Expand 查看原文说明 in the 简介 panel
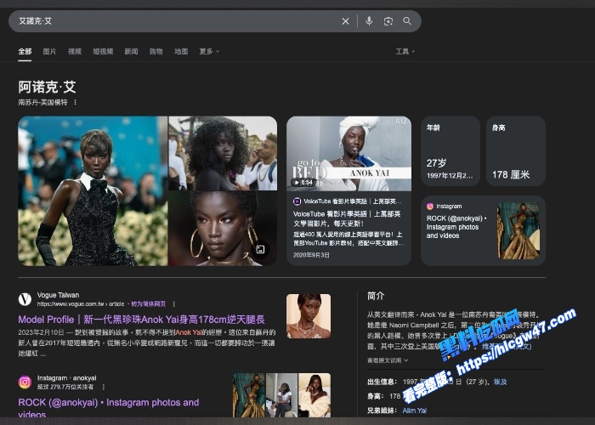Screen dimensions: 595x425 pos(388,360)
